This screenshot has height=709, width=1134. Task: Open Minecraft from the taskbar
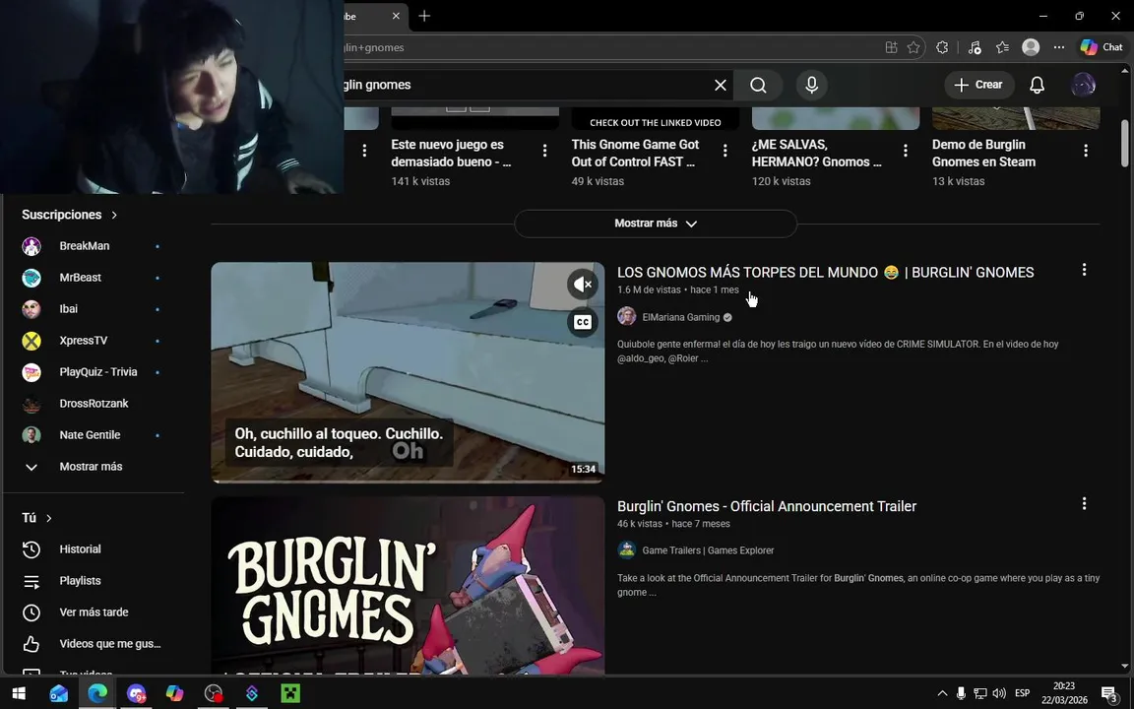point(290,694)
